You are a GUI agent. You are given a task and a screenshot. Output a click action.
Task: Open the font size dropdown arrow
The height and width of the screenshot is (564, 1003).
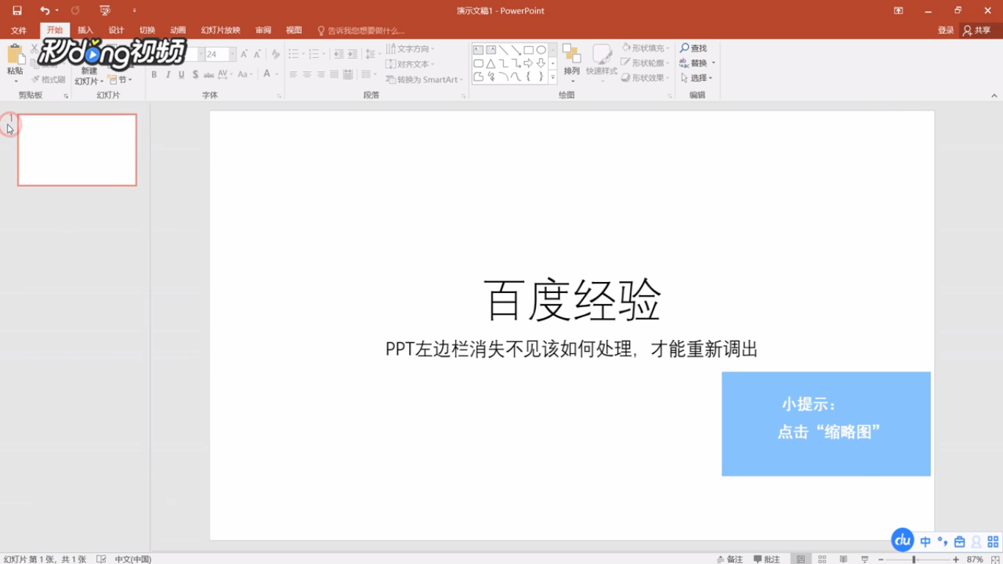coord(233,54)
